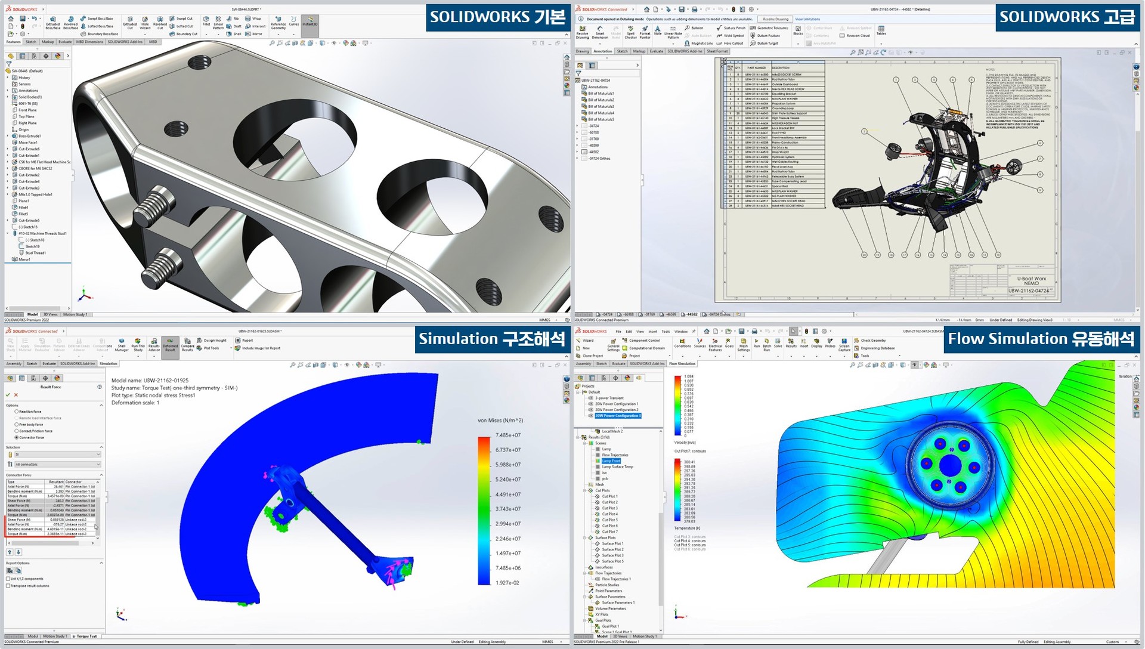Select the Revolved Cut tool

[x=160, y=23]
